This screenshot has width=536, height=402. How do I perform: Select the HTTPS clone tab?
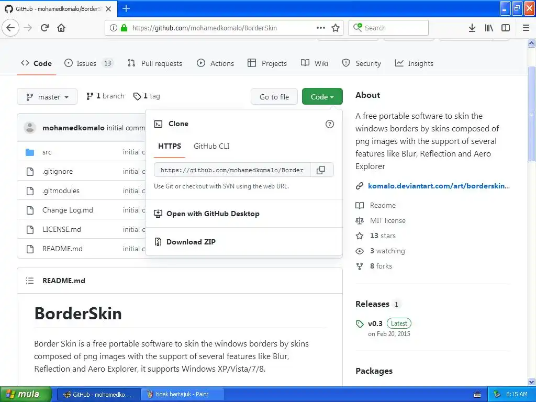170,147
